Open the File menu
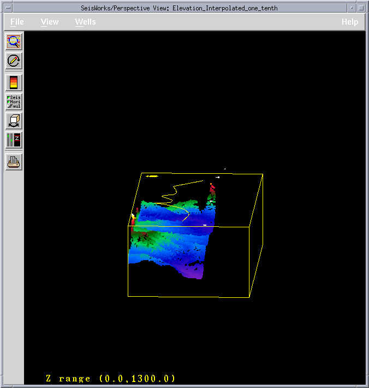 pos(17,22)
